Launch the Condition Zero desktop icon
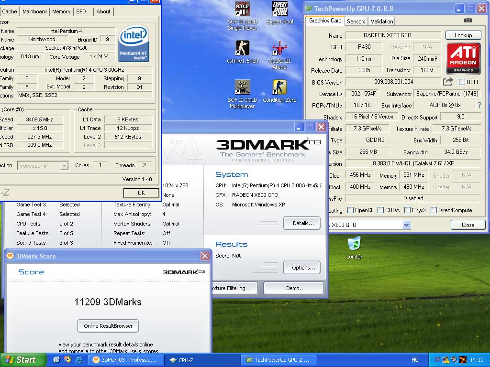This screenshot has width=490, height=367. (279, 91)
